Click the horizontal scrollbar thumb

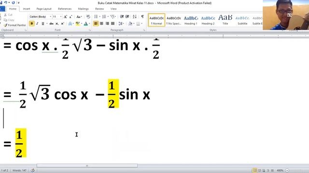pos(87,166)
